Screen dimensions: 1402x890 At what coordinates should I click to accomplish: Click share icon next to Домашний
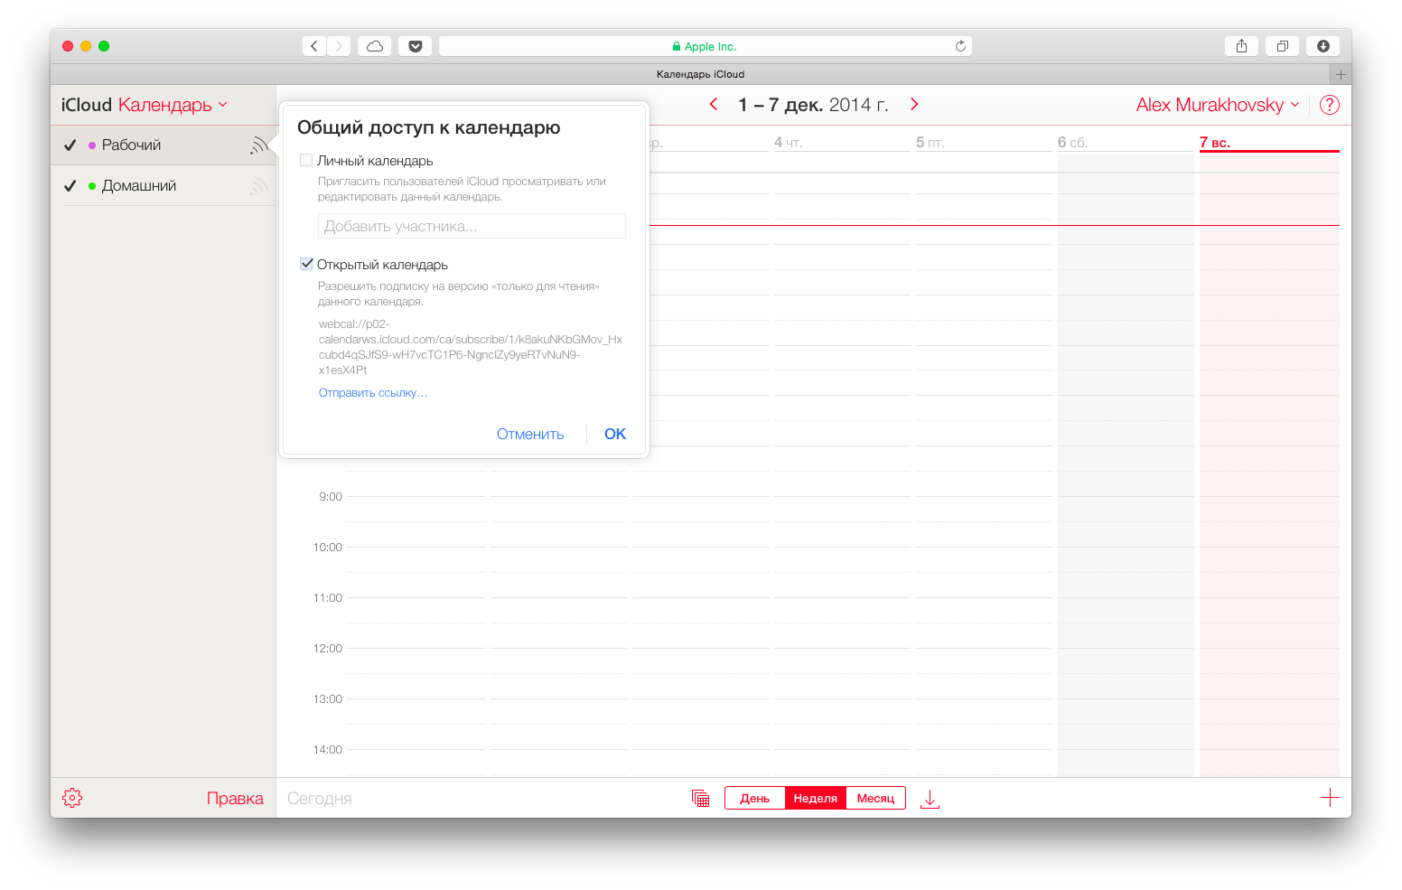click(x=259, y=185)
